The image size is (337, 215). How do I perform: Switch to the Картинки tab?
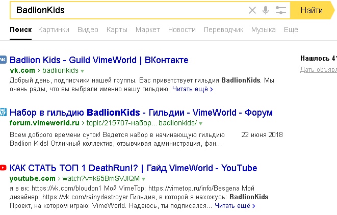pos(54,30)
